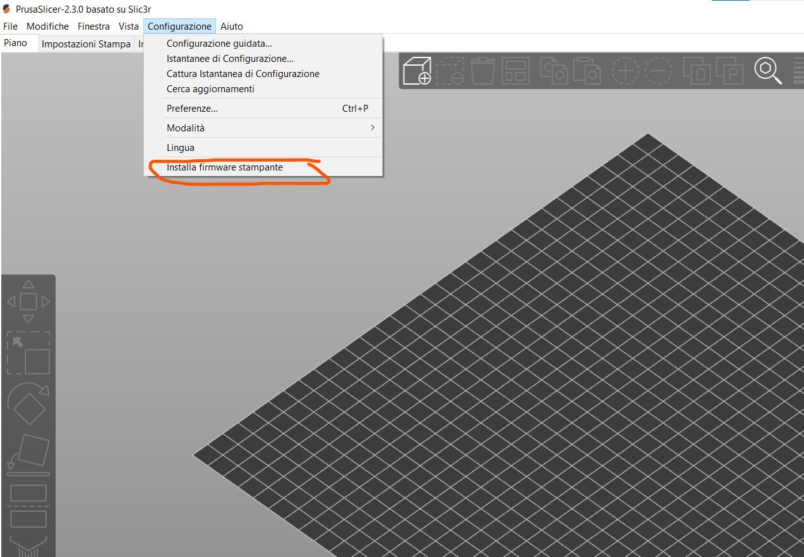Click the Remove instance minus icon
The width and height of the screenshot is (804, 557).
(658, 71)
